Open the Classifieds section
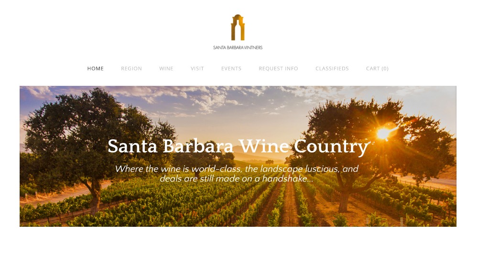 [332, 69]
